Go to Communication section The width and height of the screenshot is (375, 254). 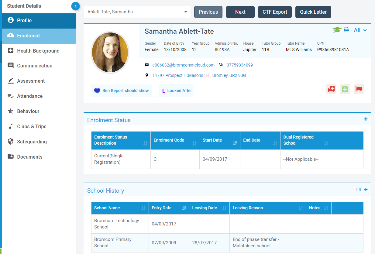[39, 66]
